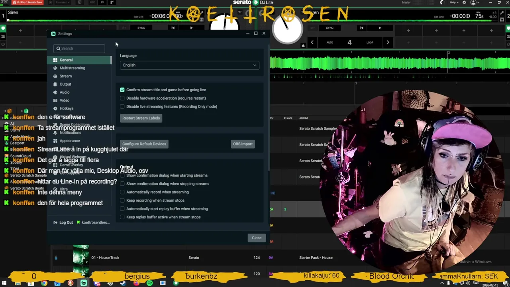The image size is (510, 287).
Task: Enable Automatically start replay buffer when streaming
Action: pos(122,209)
